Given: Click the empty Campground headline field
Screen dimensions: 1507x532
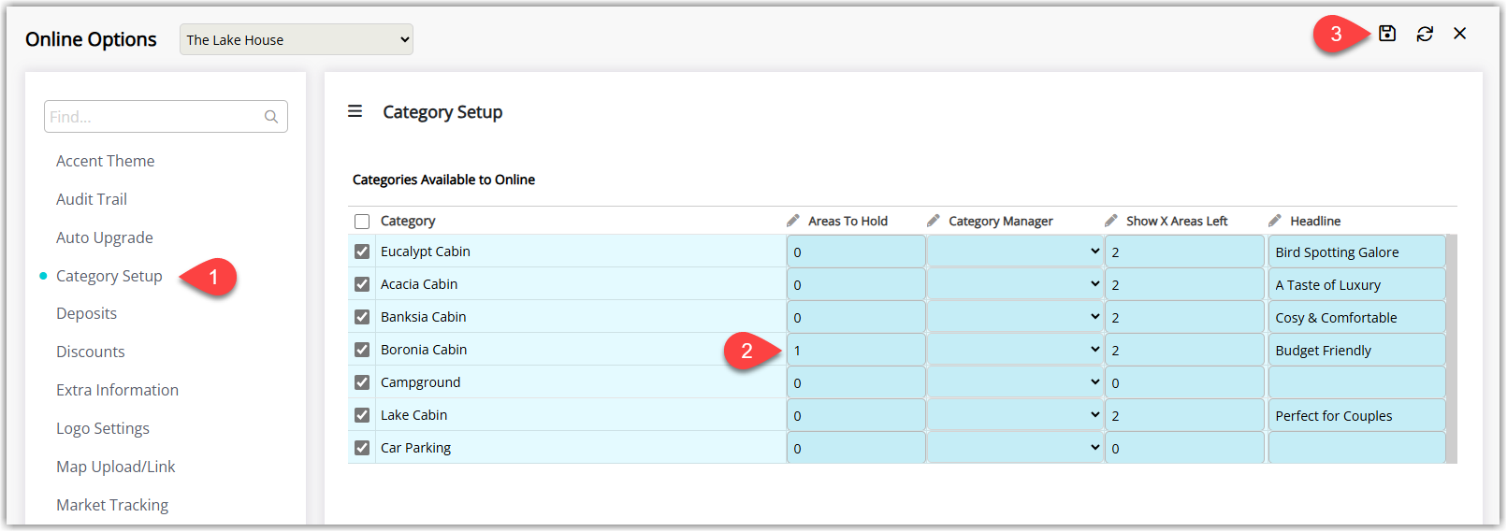Looking at the screenshot, I should (1356, 382).
